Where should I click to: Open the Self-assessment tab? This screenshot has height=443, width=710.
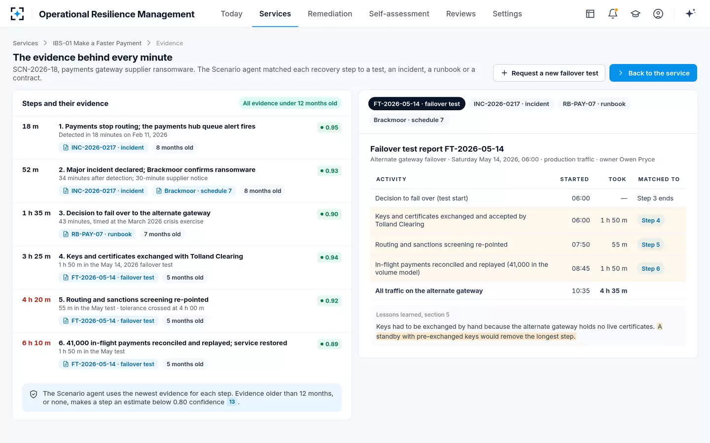(x=399, y=14)
